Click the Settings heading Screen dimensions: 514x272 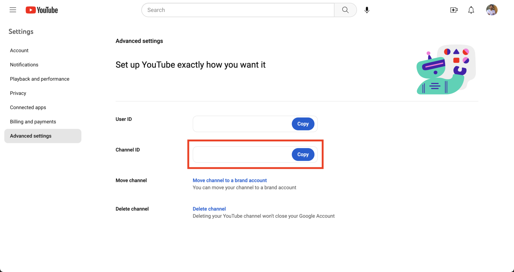click(21, 31)
